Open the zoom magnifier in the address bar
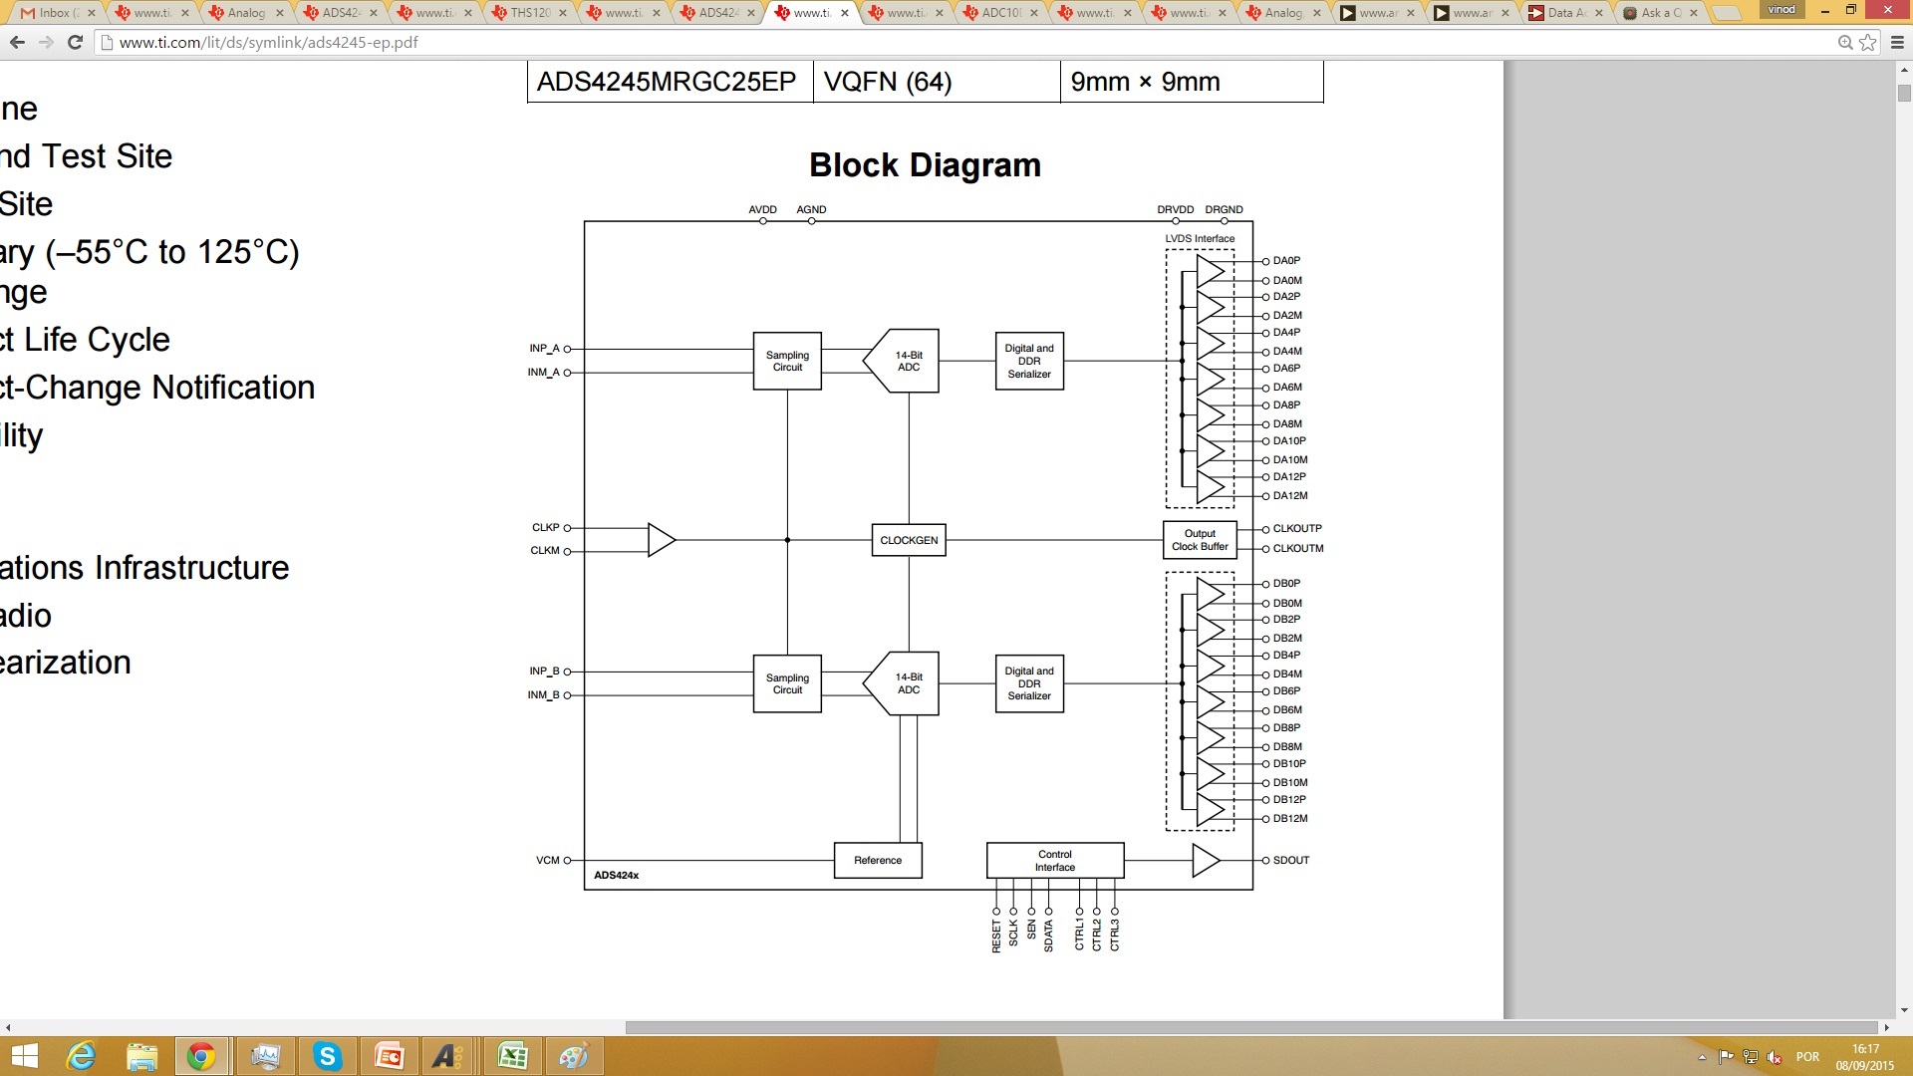The image size is (1913, 1076). coord(1845,42)
